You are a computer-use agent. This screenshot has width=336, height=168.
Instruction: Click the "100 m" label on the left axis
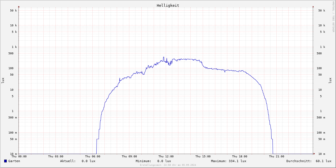13,133
